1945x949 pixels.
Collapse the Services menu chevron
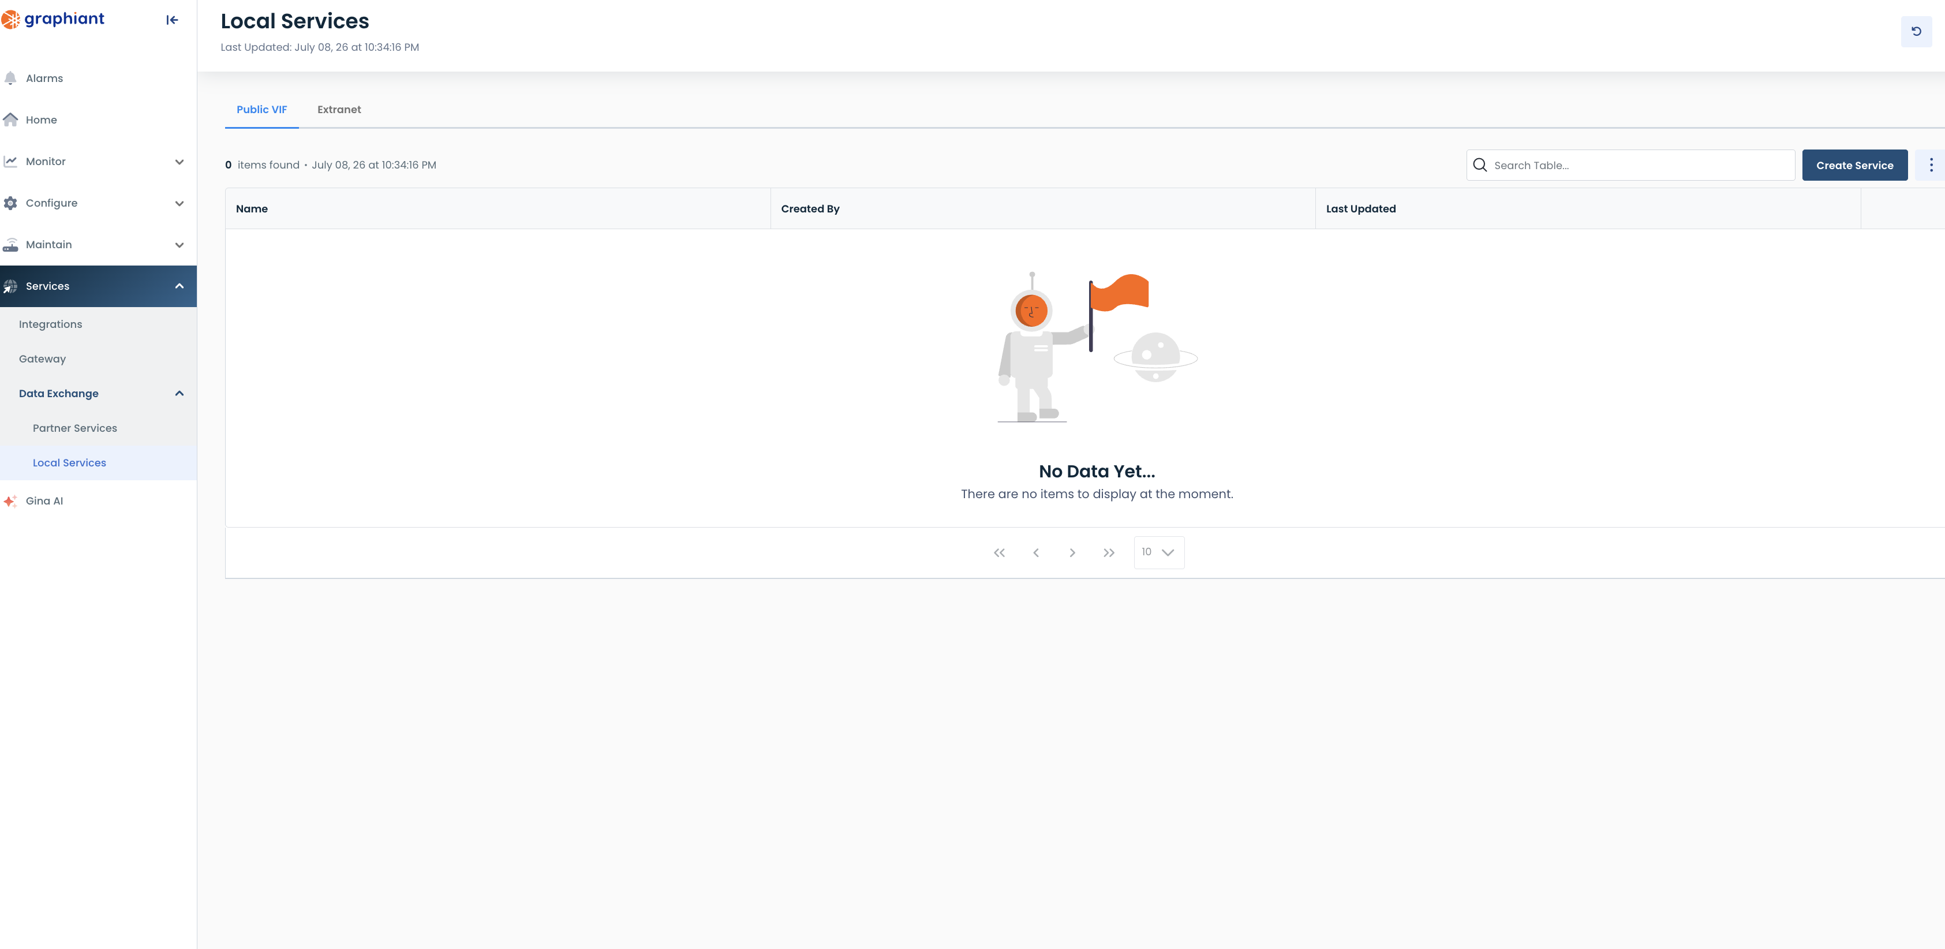(179, 286)
